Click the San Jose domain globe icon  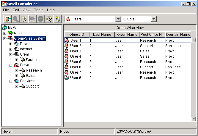coord(16,81)
